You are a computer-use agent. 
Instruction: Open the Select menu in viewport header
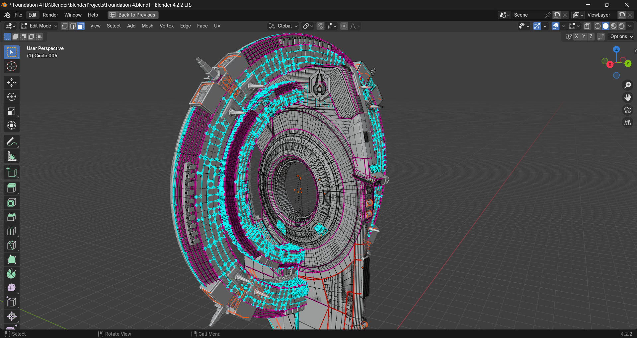(114, 26)
